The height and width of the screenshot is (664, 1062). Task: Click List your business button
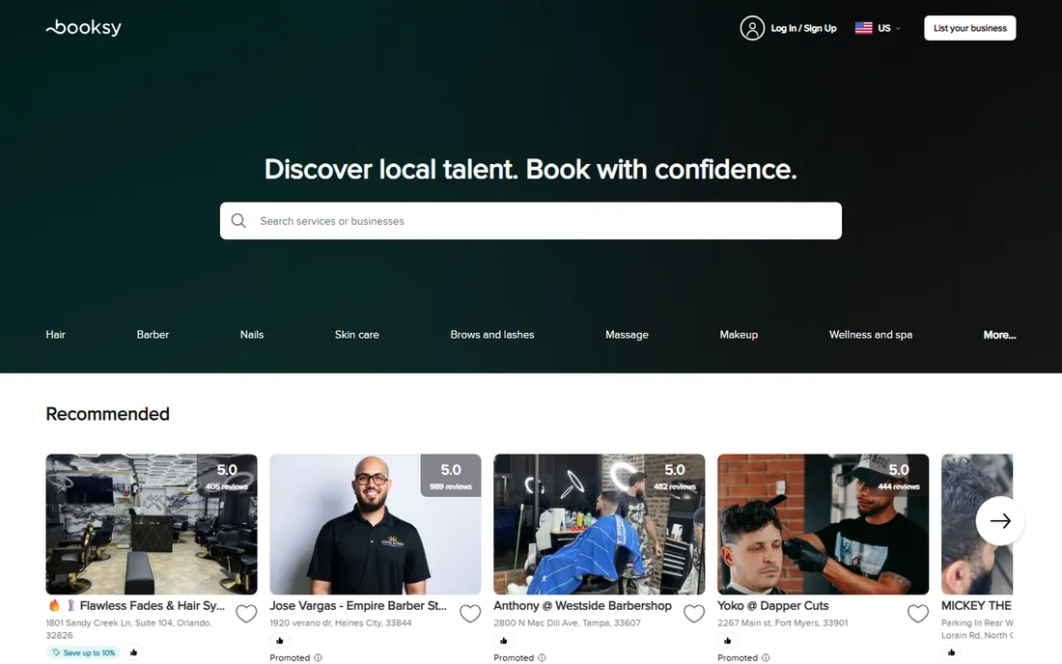(970, 28)
